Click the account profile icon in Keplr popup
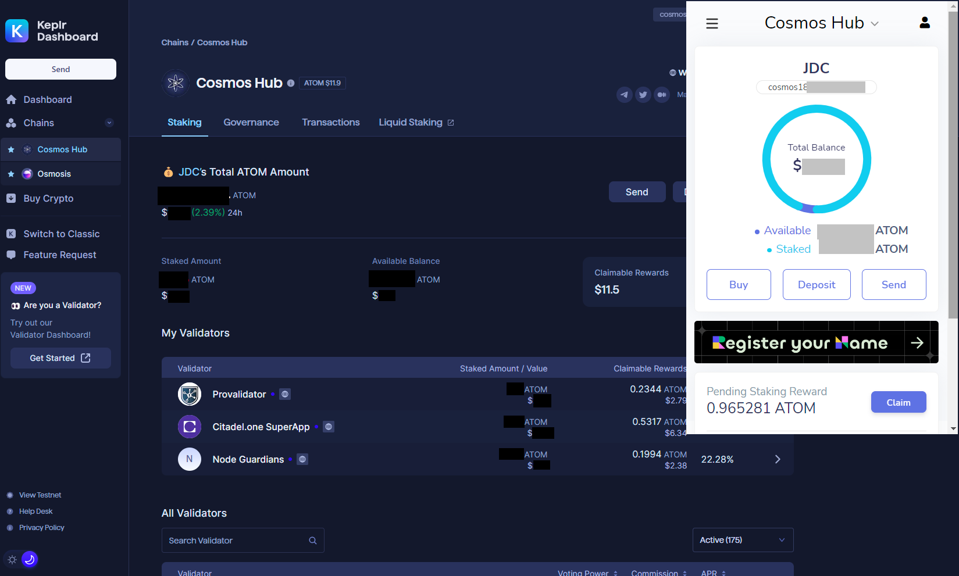This screenshot has height=576, width=959. 925,23
